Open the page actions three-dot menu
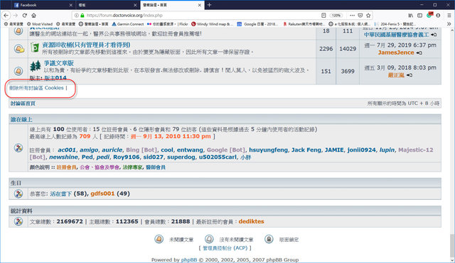 [x=352, y=16]
